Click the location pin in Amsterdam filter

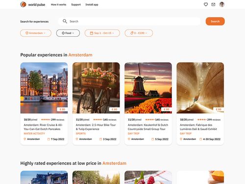tap(27, 33)
